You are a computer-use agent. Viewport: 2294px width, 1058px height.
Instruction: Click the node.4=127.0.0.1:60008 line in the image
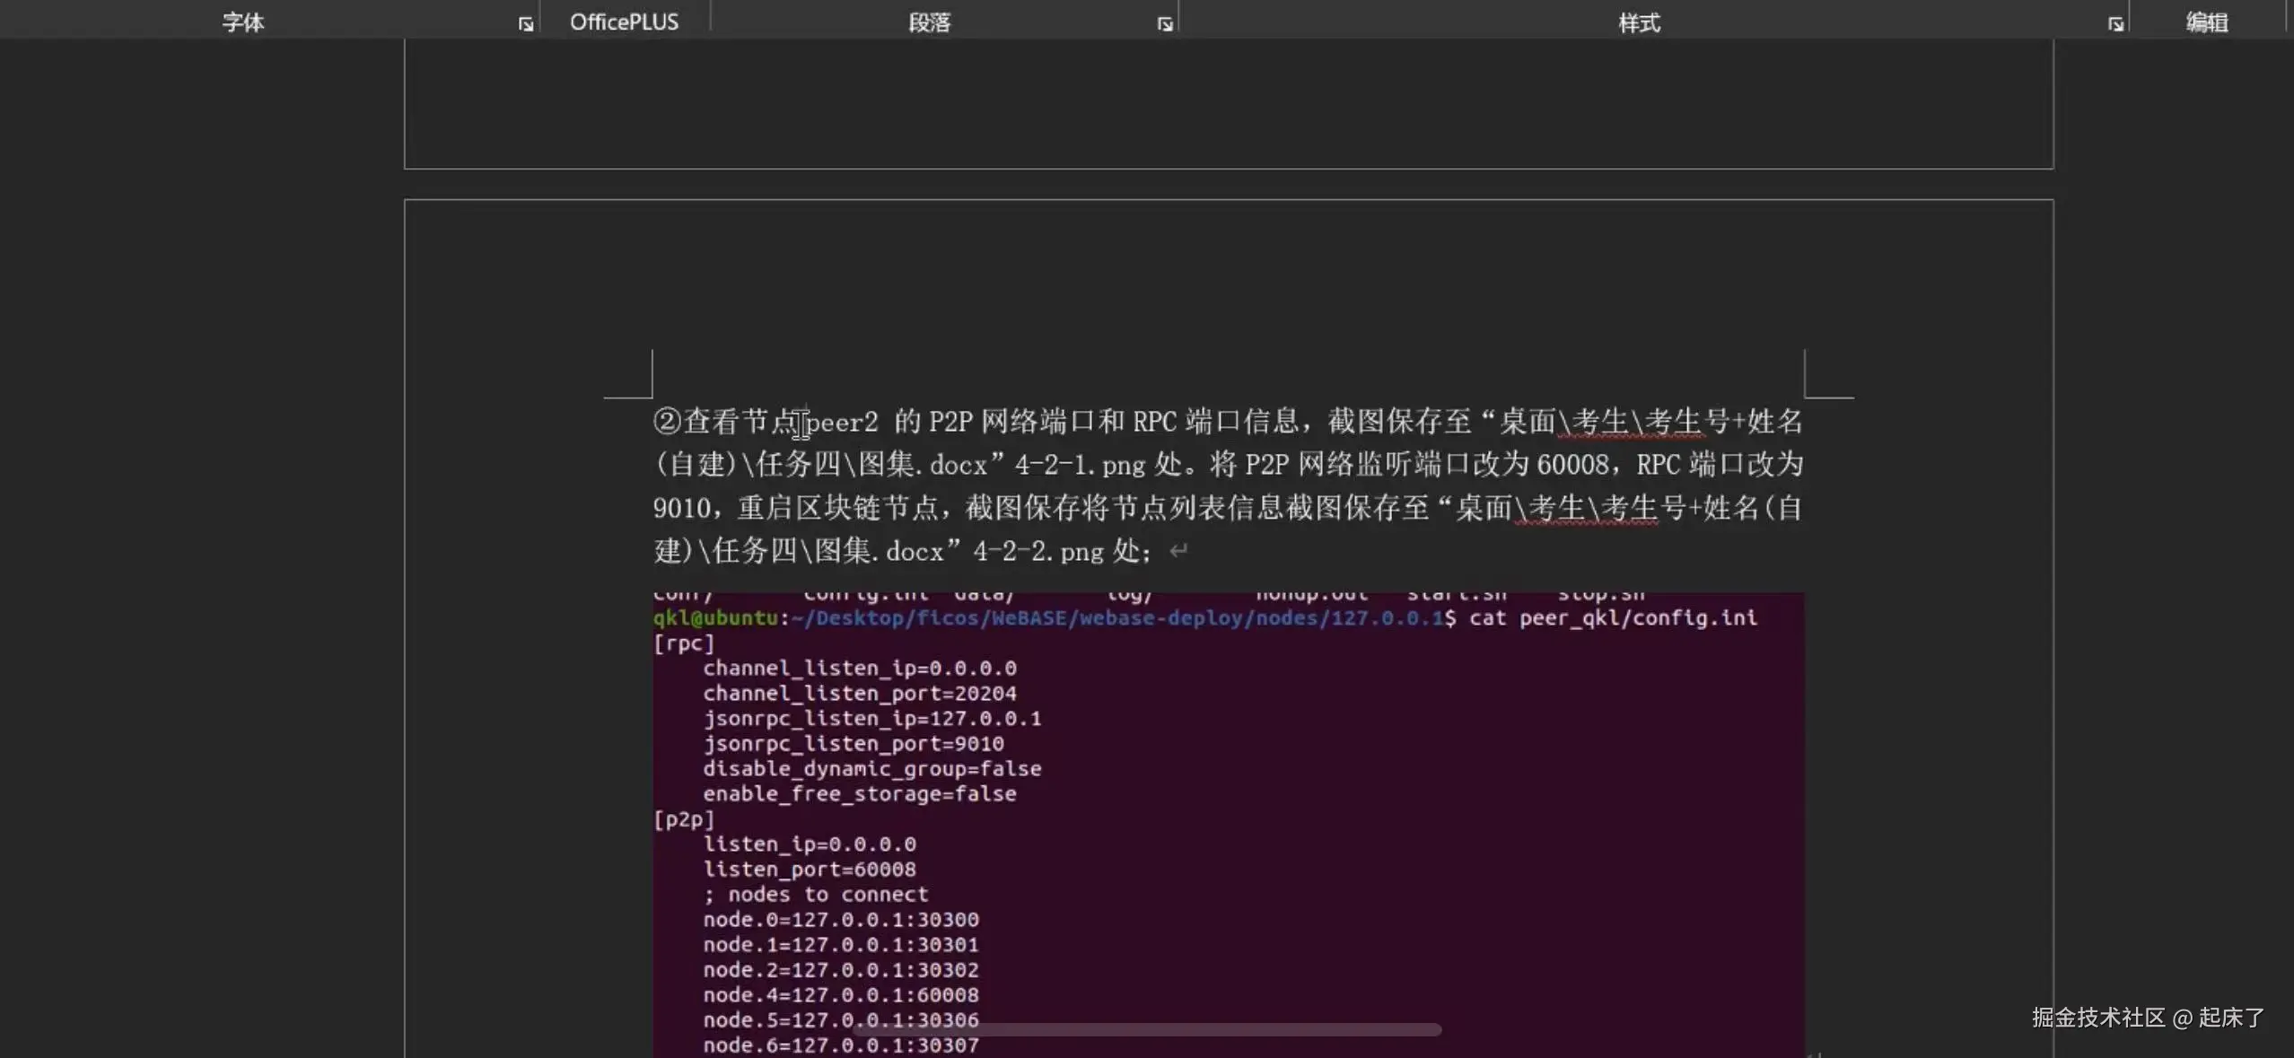tap(840, 995)
